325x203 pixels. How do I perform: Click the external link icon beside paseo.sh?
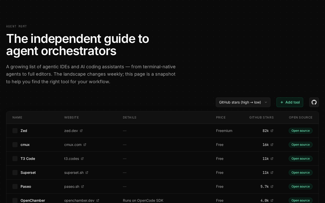83,187
